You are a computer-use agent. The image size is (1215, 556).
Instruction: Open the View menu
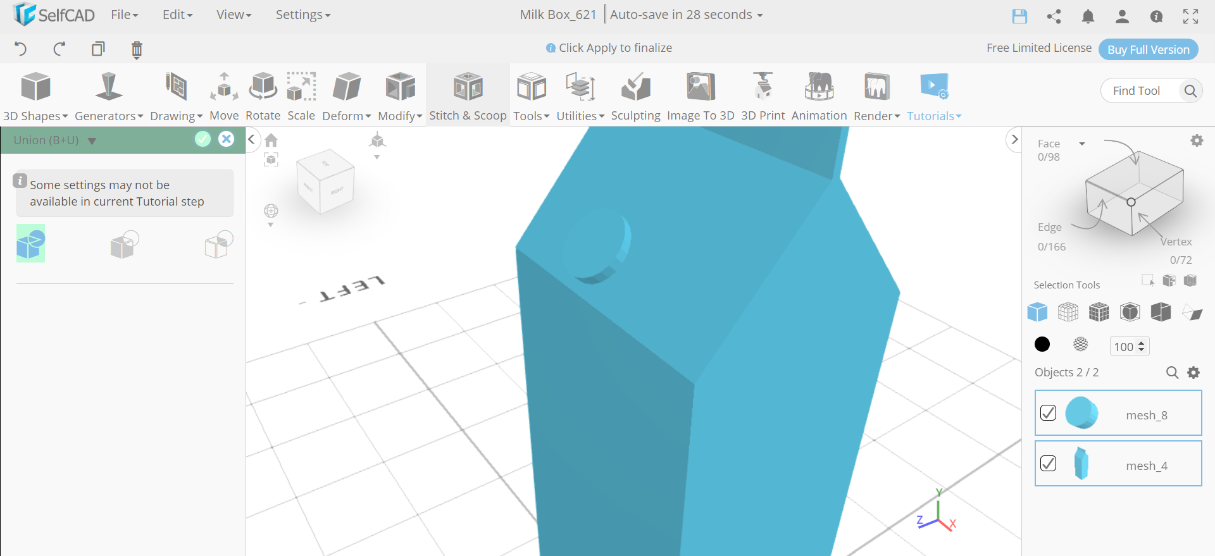point(234,15)
